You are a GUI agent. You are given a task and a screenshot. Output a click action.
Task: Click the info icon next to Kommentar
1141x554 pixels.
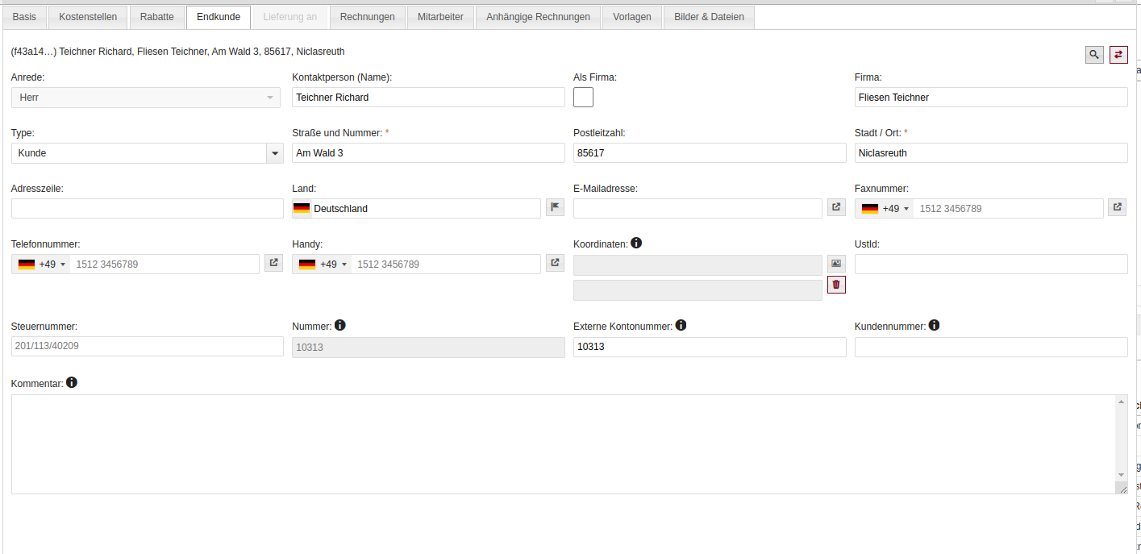pyautogui.click(x=72, y=382)
